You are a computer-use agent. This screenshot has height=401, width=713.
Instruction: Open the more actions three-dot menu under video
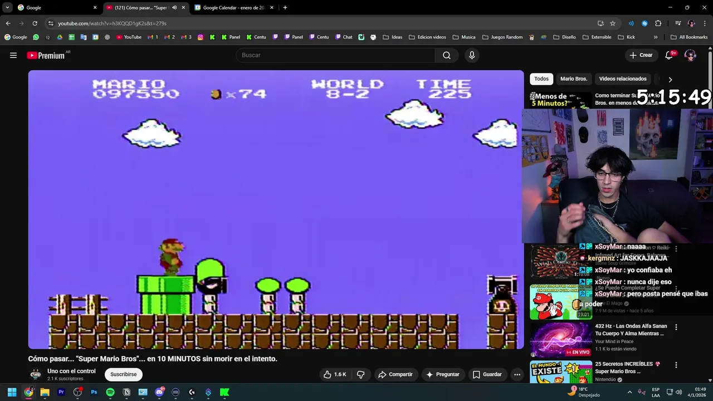(517, 374)
